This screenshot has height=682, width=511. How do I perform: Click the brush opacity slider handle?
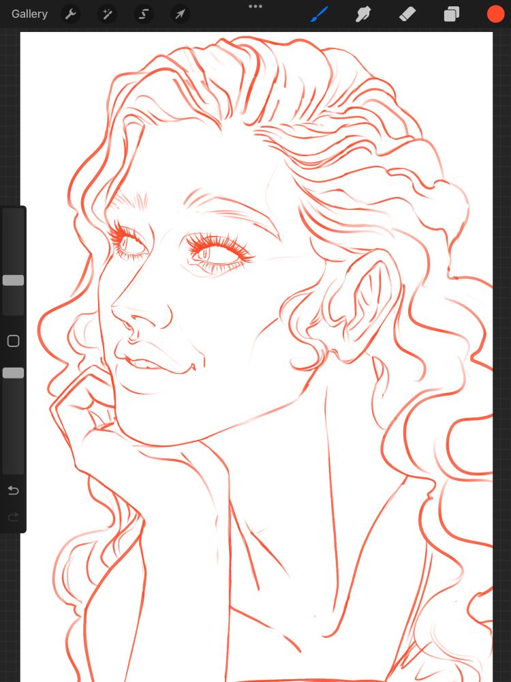coord(14,373)
